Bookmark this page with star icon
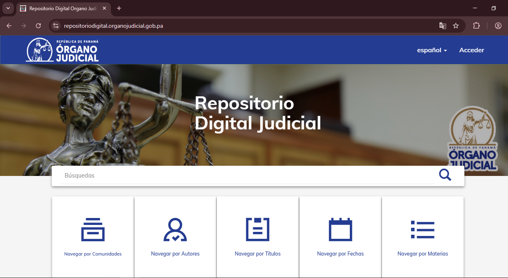The height and width of the screenshot is (278, 508). (456, 26)
